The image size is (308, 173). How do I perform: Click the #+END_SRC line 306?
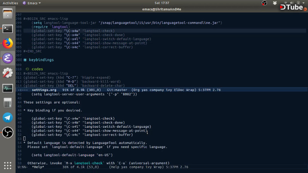pos(32,51)
